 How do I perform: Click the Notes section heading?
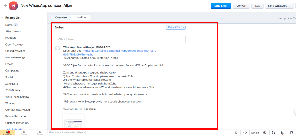(59, 27)
